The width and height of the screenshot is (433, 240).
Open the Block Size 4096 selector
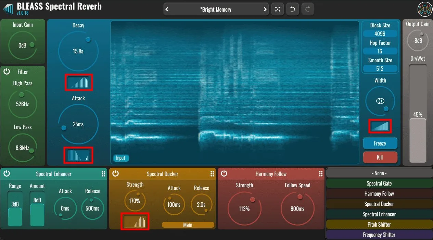(380, 34)
